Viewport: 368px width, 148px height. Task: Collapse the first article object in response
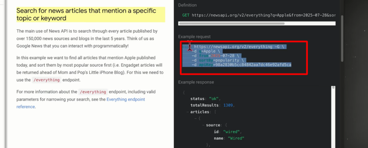pyautogui.click(x=195, y=118)
